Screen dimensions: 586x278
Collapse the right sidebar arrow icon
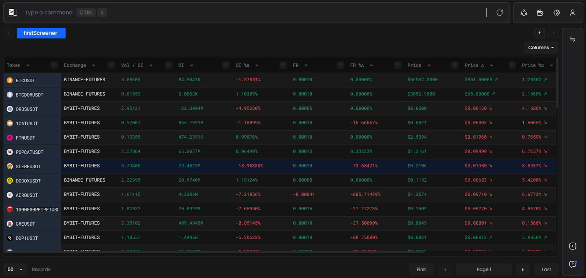pos(573,246)
